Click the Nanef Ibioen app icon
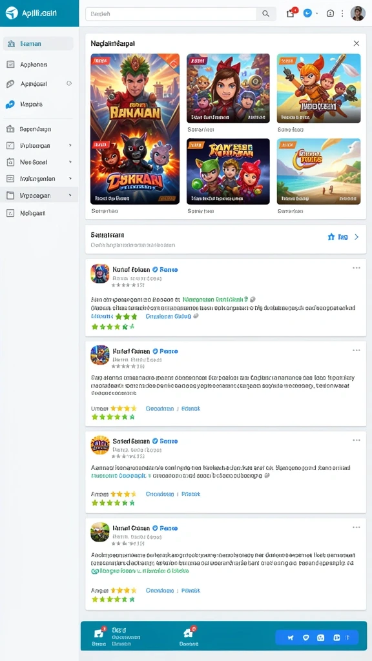 pos(100,274)
